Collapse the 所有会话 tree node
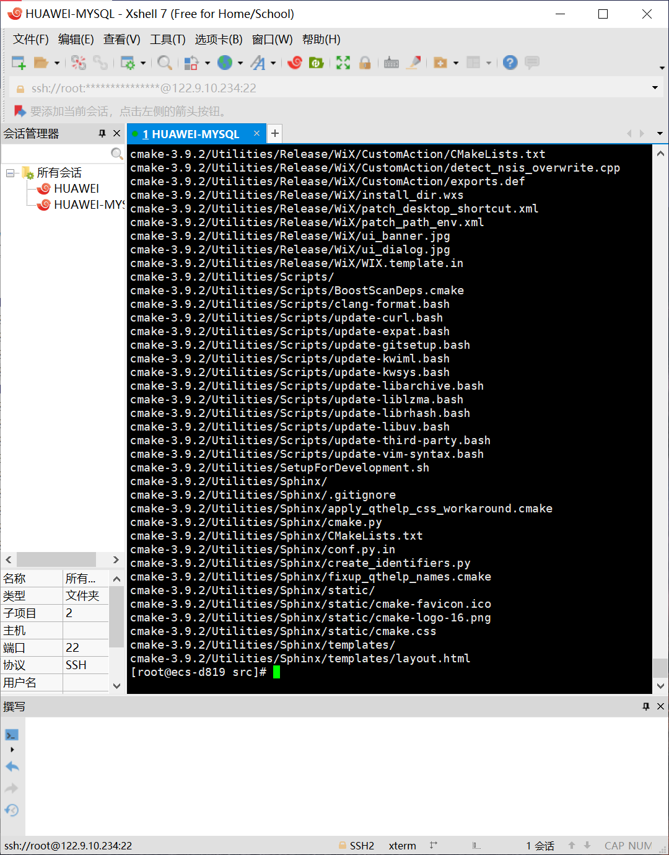669x855 pixels. pyautogui.click(x=10, y=173)
